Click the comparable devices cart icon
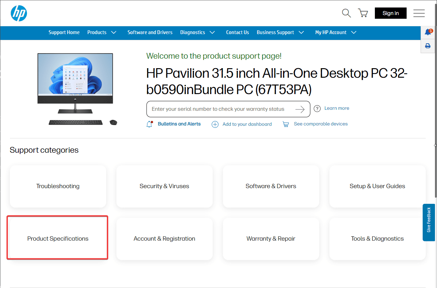437x288 pixels. tap(286, 124)
